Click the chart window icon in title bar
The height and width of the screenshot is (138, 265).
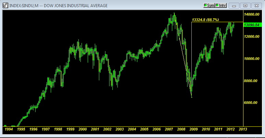click(5, 5)
